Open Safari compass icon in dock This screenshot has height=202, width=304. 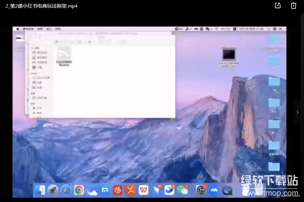coord(66,190)
